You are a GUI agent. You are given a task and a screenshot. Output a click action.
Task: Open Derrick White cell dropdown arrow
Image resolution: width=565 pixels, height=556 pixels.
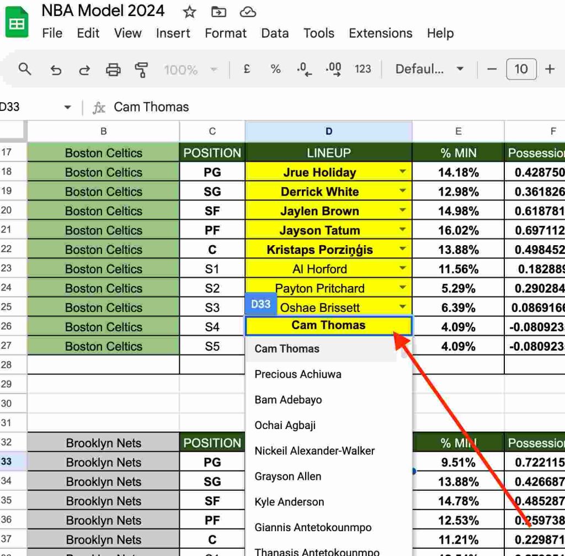[403, 190]
